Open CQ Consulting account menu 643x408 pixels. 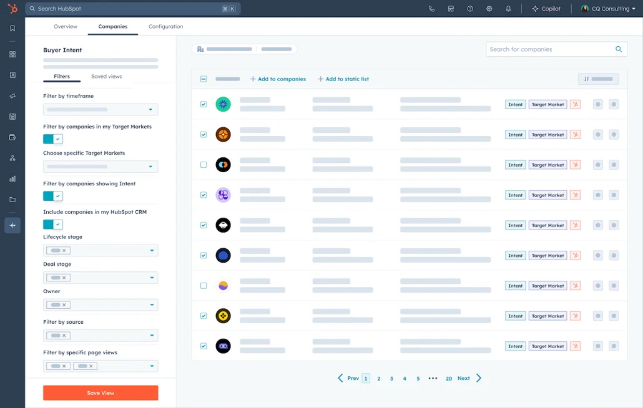click(x=608, y=9)
